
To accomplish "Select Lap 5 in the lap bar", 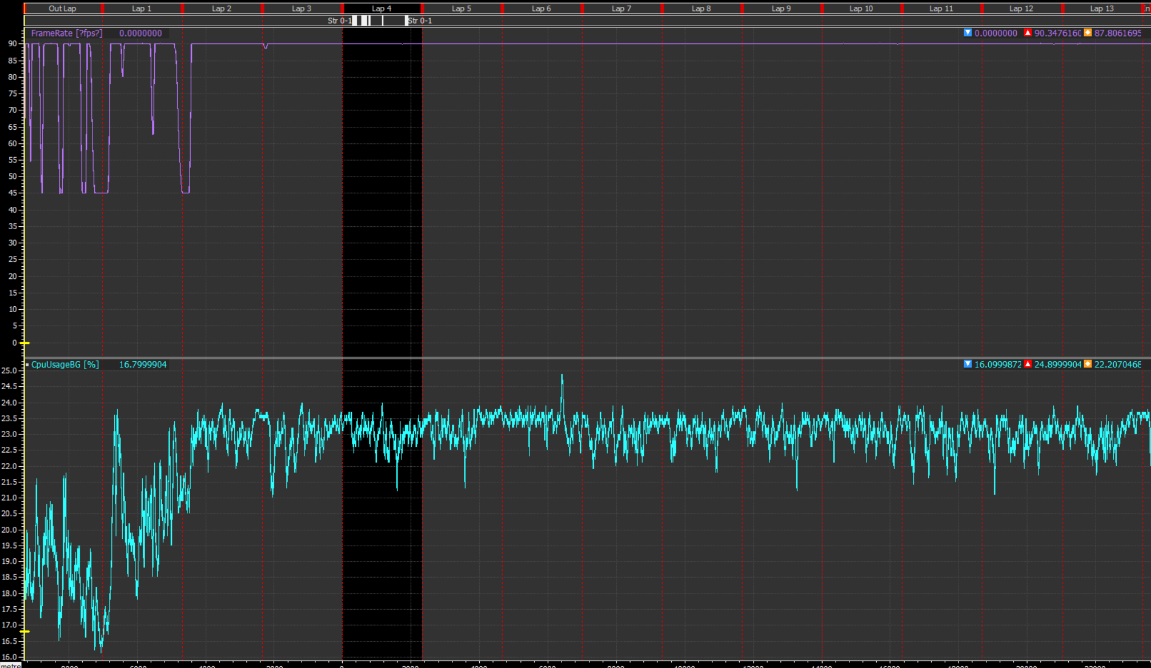I will [462, 9].
